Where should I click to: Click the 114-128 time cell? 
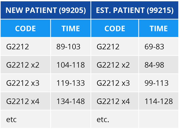(x=159, y=101)
